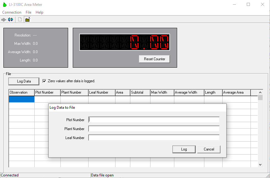Click the table scrollbar down arrow
The width and height of the screenshot is (270, 178).
click(x=260, y=165)
